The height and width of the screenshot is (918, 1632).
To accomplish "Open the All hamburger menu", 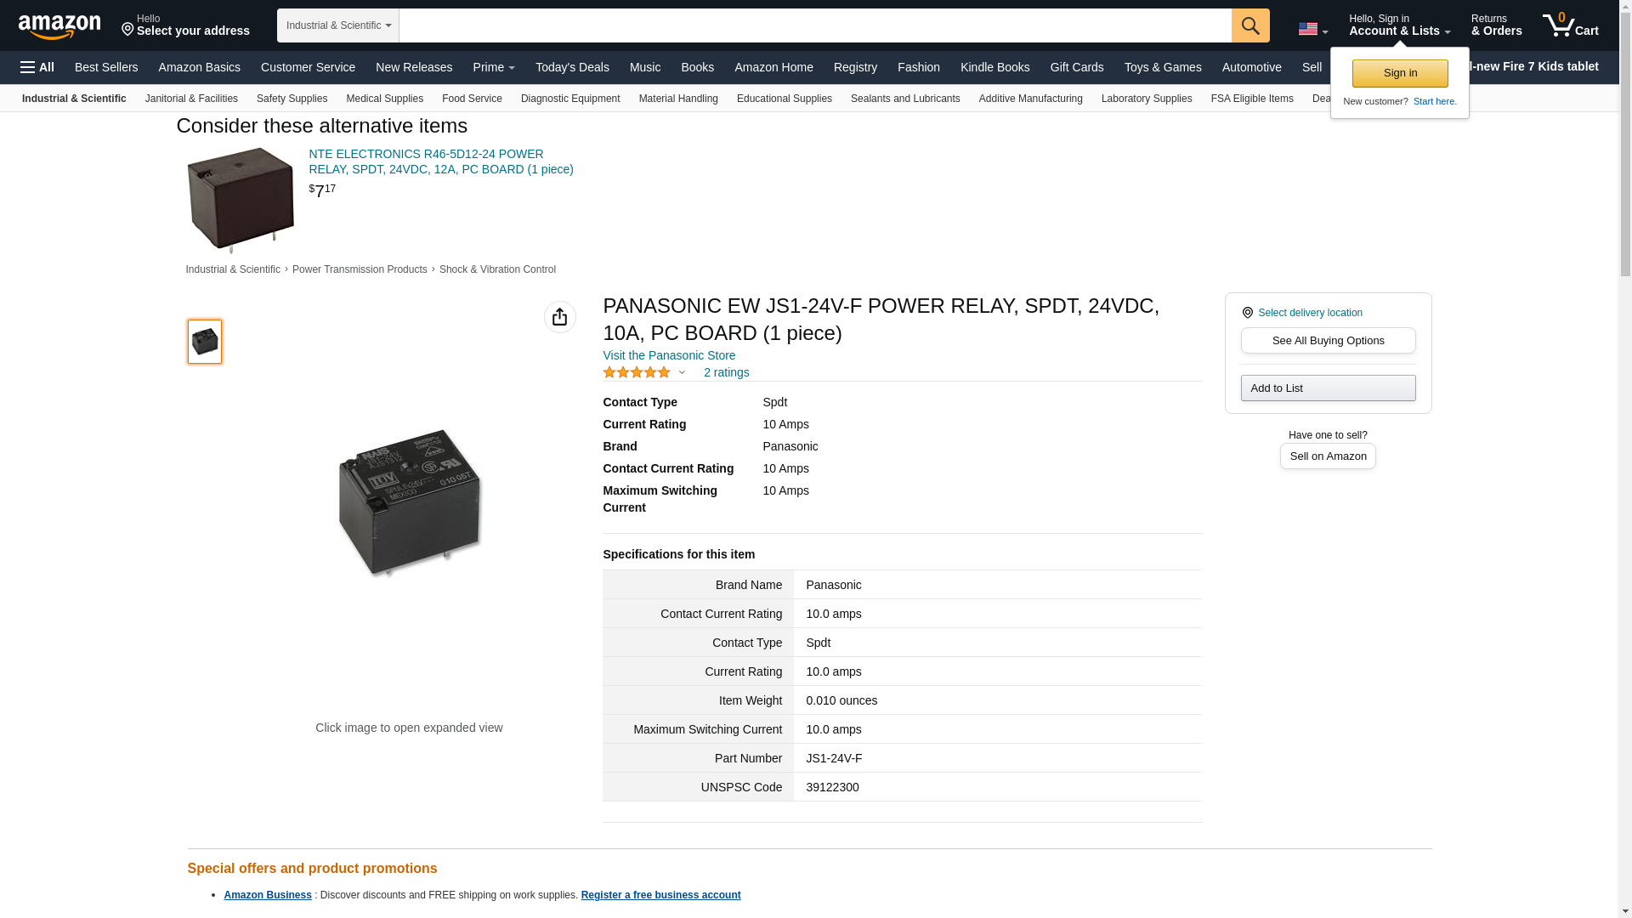I will (x=37, y=67).
